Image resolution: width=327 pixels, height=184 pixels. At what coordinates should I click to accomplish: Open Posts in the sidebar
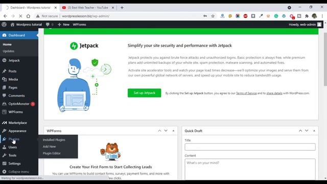coord(19,71)
